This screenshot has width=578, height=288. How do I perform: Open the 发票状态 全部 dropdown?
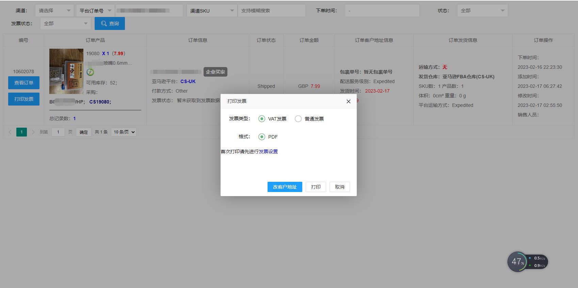[x=66, y=23]
